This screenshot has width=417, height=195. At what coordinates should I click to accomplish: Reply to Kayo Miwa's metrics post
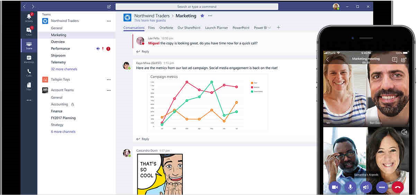click(x=143, y=139)
